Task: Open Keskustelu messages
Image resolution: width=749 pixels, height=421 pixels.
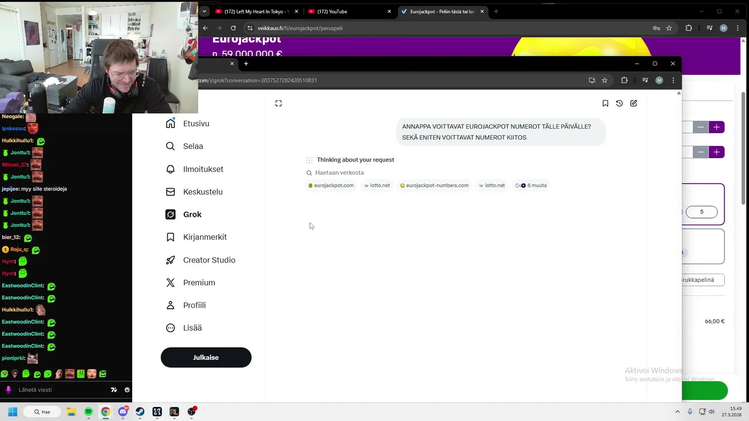Action: [x=194, y=192]
